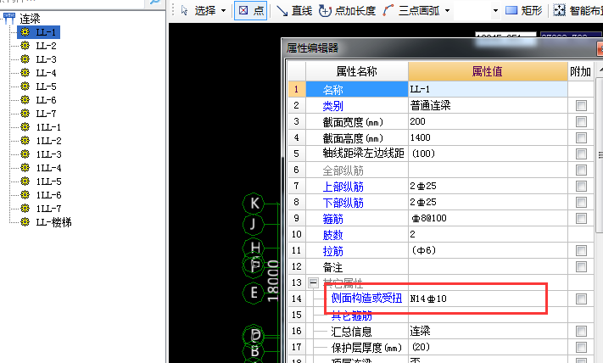This screenshot has width=603, height=363.
Task: Tick the 附加 checkbox for 截面宽度 row
Action: point(581,122)
